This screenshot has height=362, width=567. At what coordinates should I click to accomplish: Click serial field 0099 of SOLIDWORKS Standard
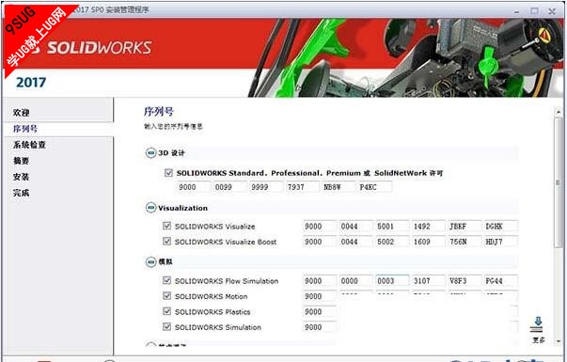tap(229, 187)
